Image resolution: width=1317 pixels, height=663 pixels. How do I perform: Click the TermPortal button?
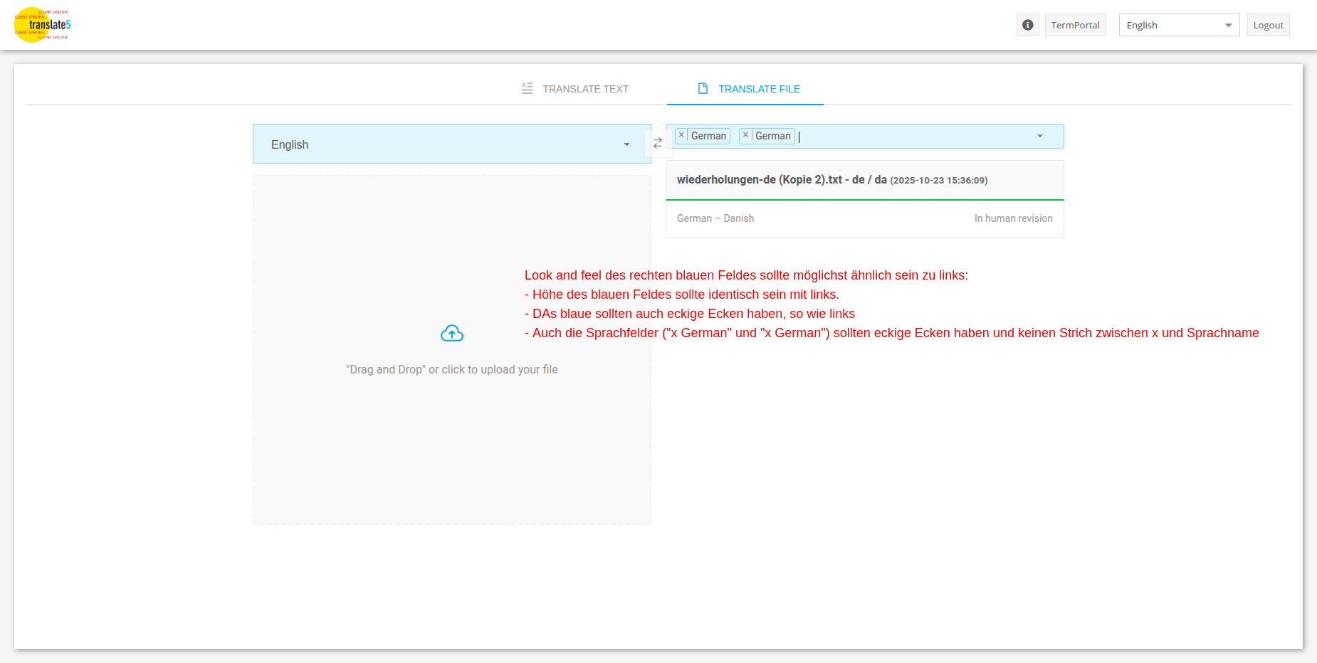tap(1075, 25)
